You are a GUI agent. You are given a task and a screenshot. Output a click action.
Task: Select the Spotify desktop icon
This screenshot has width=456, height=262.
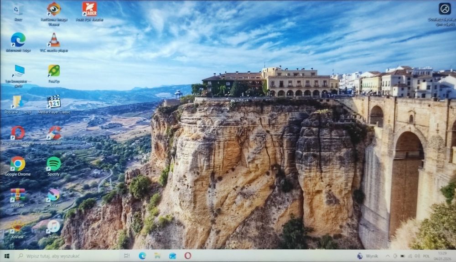(53, 166)
